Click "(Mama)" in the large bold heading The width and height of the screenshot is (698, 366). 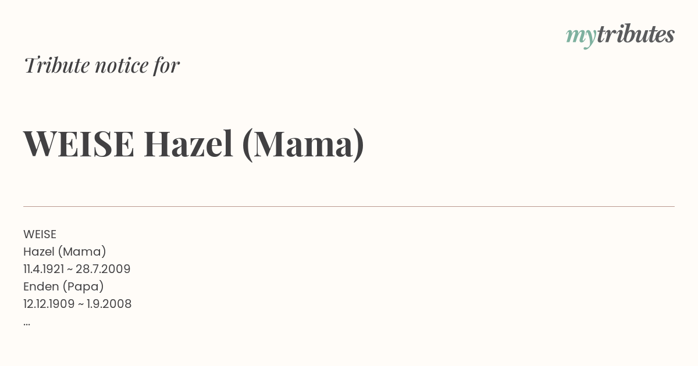click(x=303, y=145)
